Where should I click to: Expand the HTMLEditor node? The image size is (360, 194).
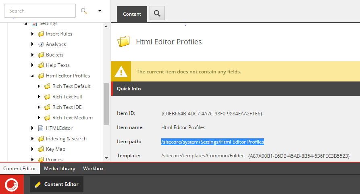pos(32,128)
